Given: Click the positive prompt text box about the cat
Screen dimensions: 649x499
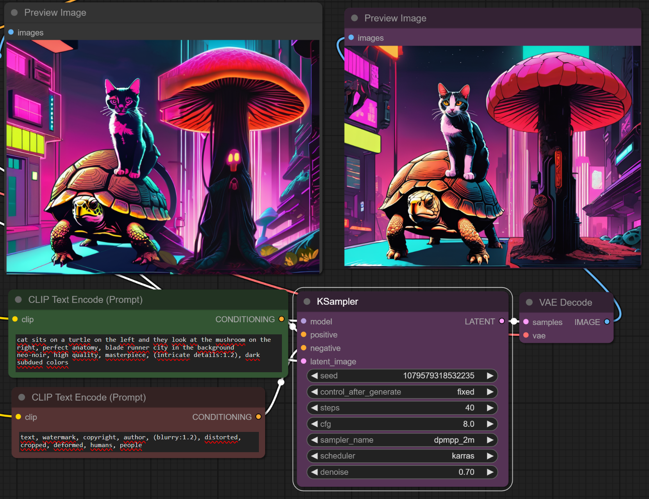Looking at the screenshot, I should [148, 351].
